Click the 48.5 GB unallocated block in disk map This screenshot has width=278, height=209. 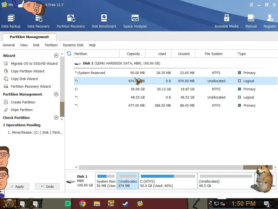point(226,181)
